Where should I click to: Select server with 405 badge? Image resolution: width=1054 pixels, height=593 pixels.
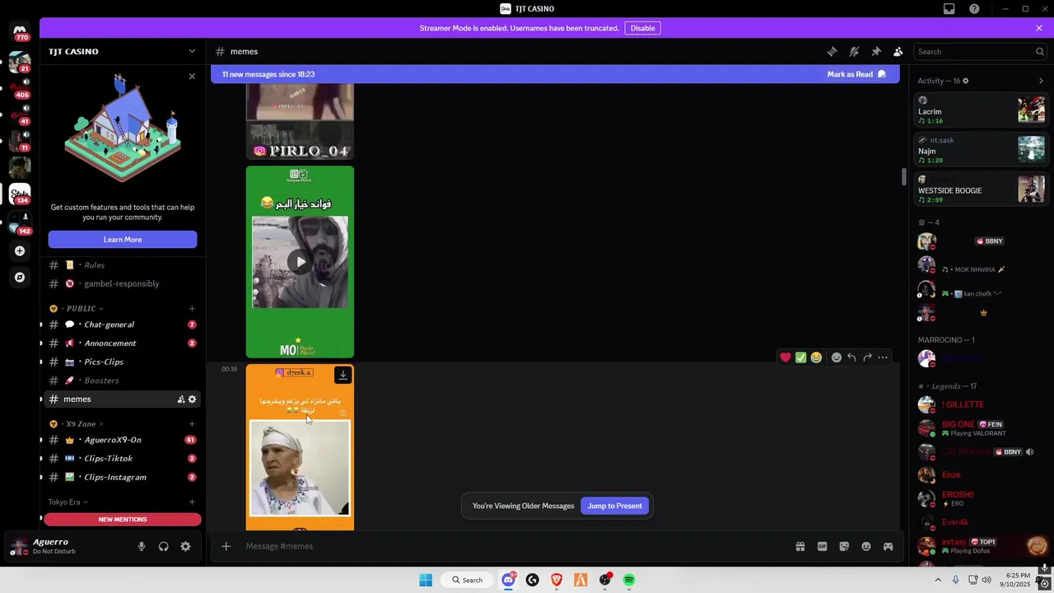point(20,88)
